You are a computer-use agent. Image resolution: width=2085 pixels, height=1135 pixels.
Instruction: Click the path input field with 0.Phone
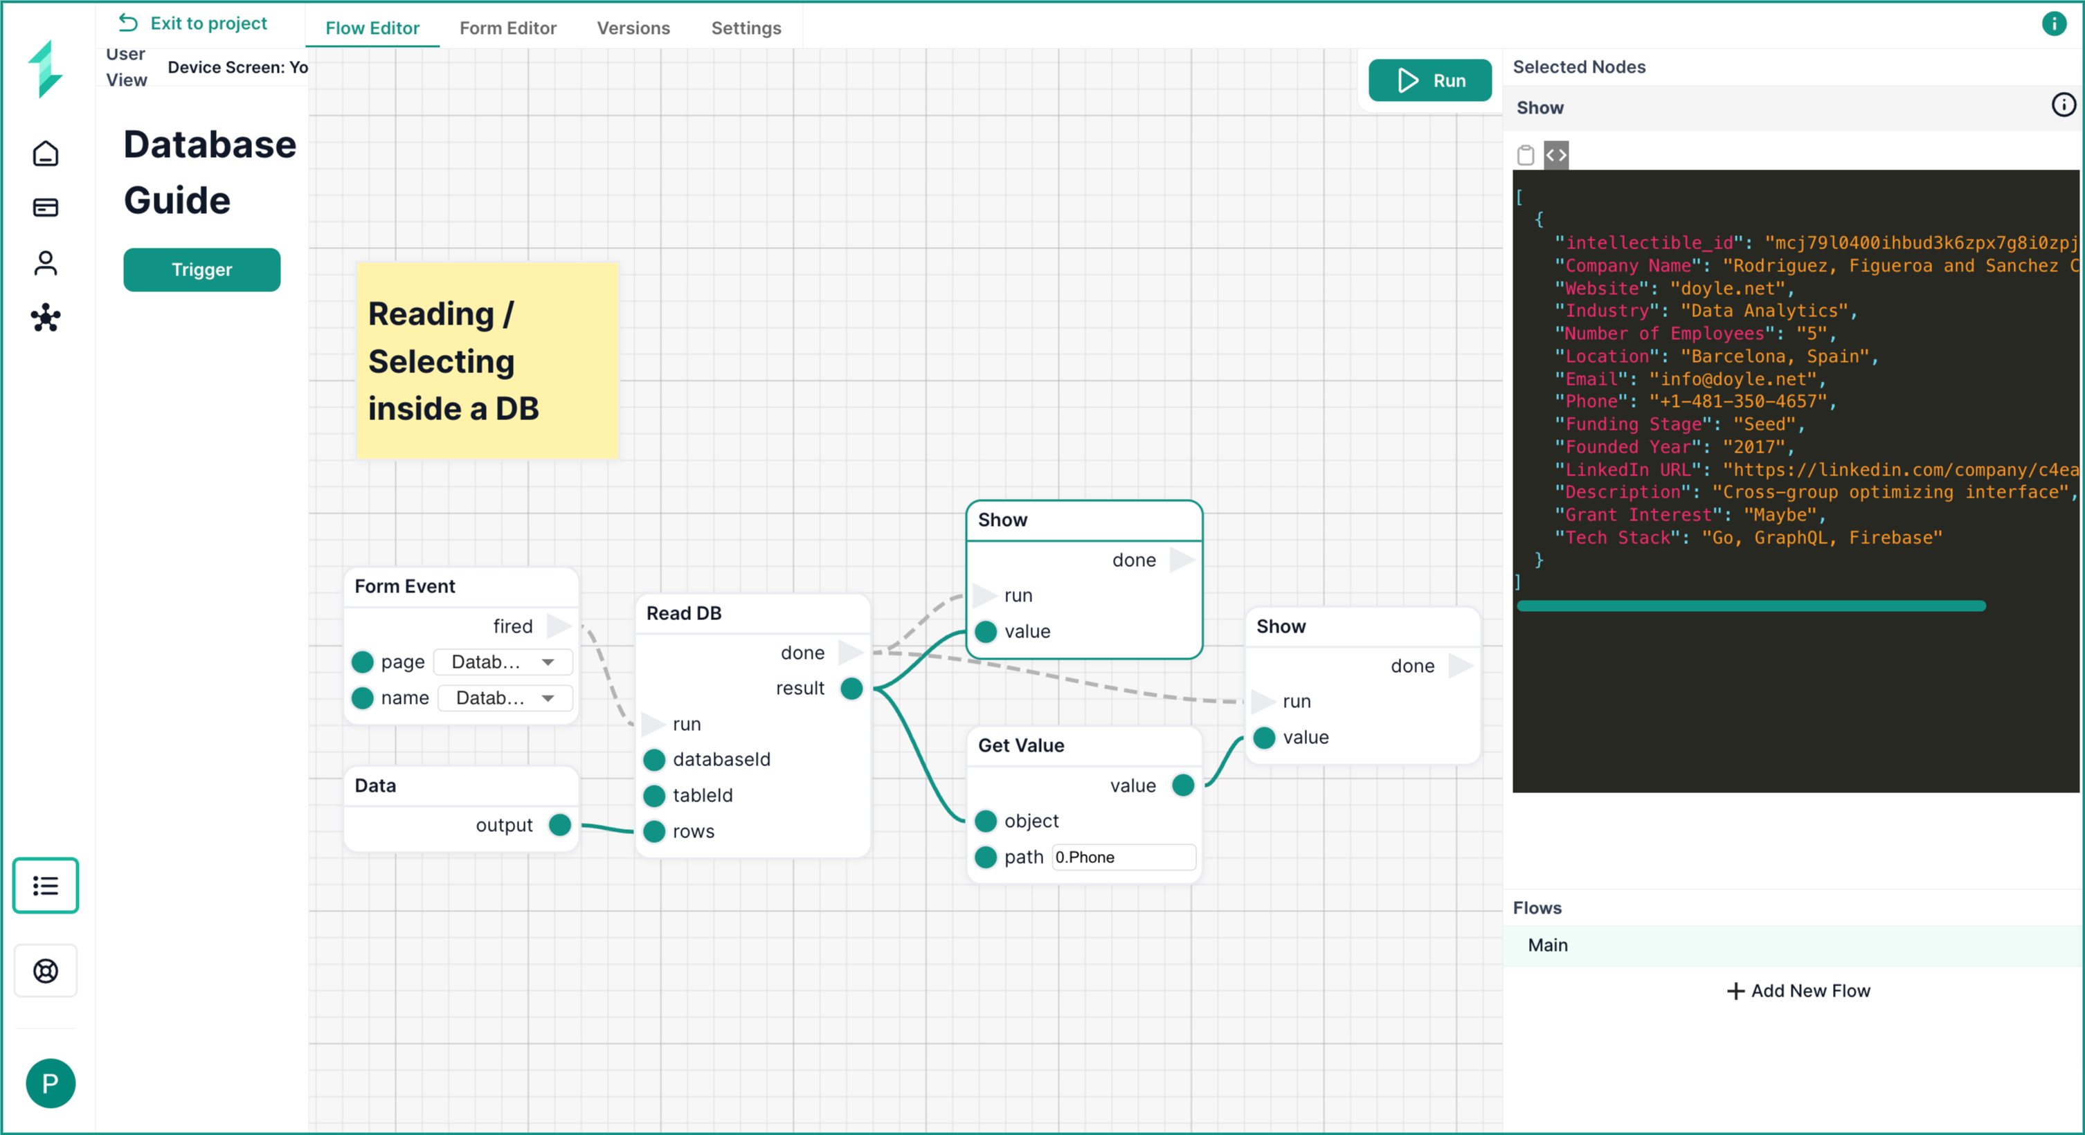(1123, 857)
